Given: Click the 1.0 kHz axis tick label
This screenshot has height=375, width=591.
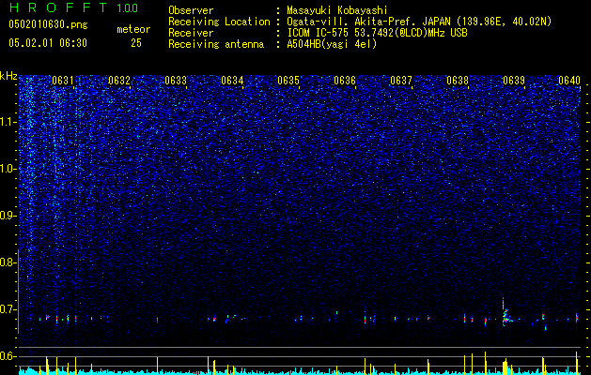Looking at the screenshot, I should click(8, 169).
